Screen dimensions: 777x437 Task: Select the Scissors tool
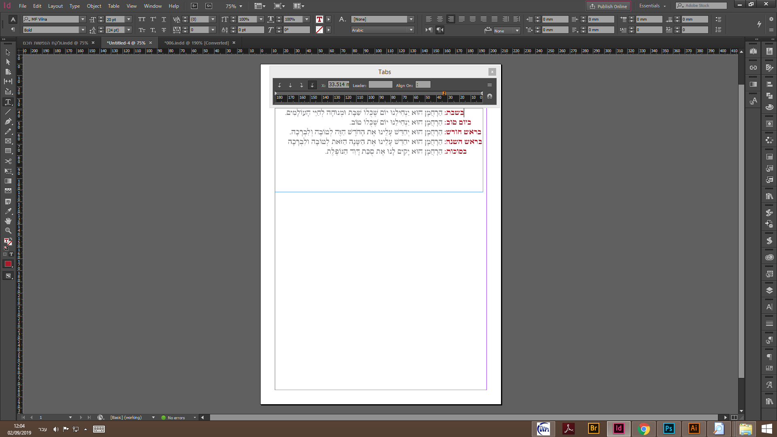pos(8,161)
